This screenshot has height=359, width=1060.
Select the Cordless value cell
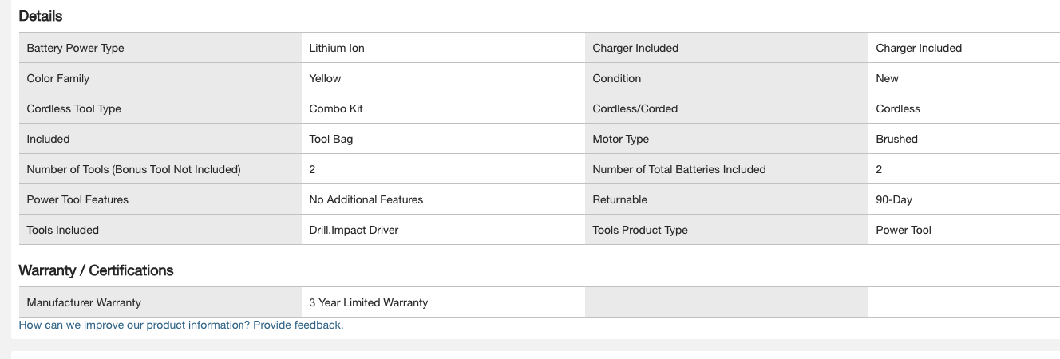tap(897, 108)
